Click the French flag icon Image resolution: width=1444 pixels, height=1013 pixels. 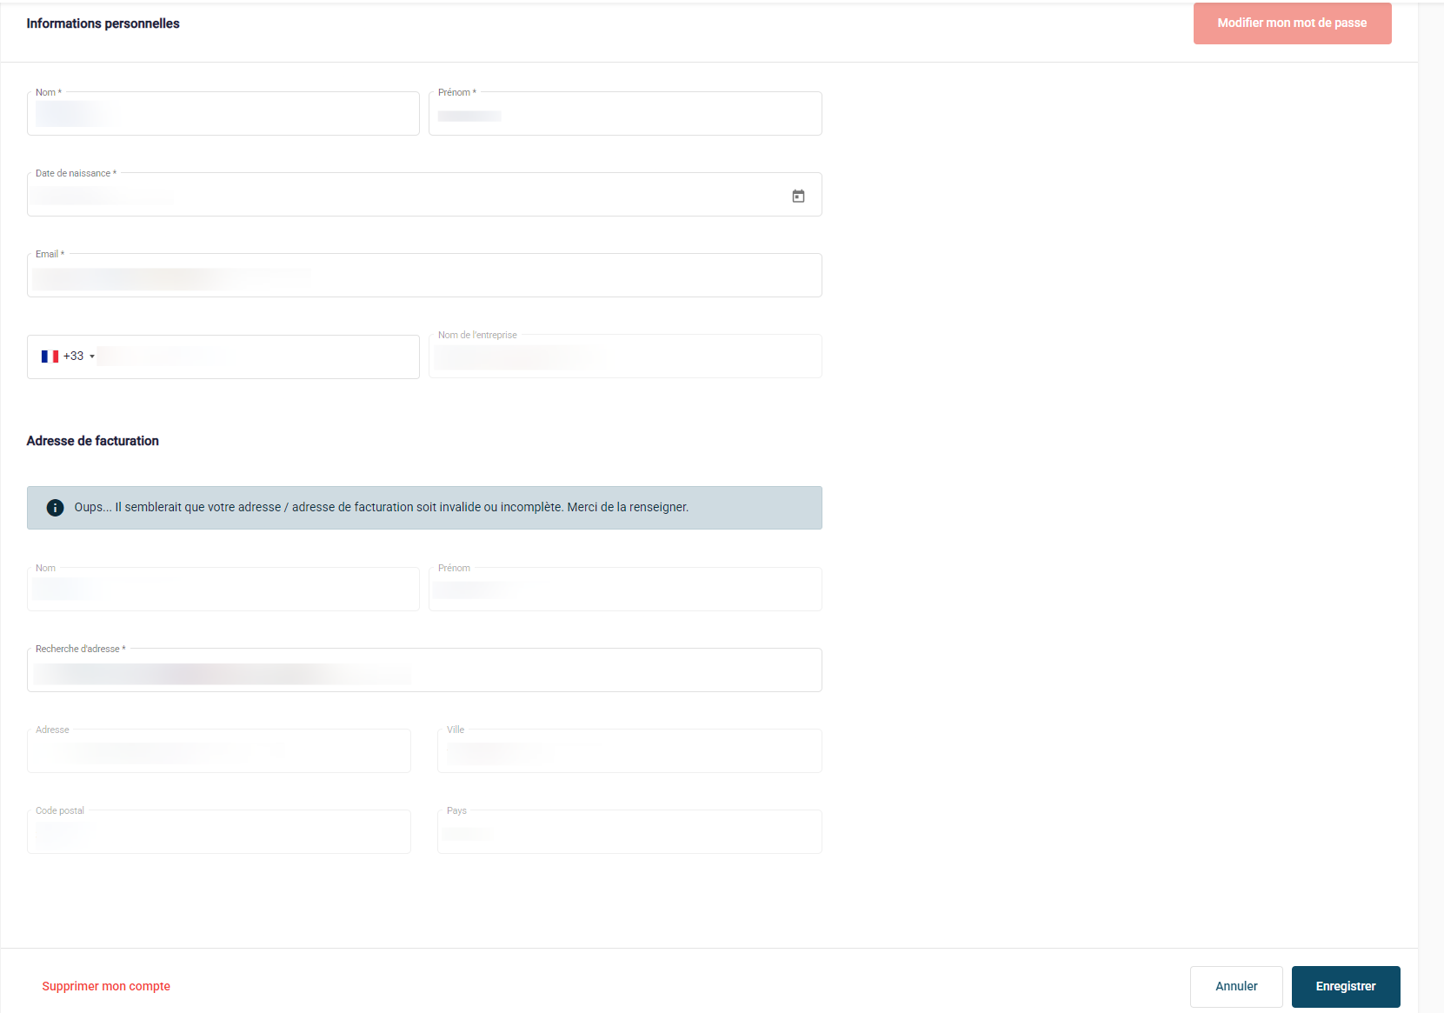(x=50, y=357)
